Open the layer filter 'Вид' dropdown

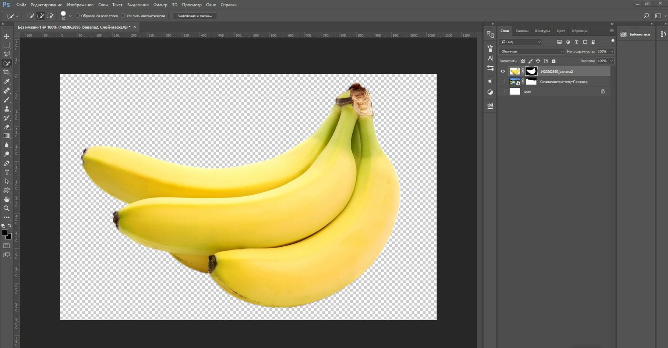point(521,42)
